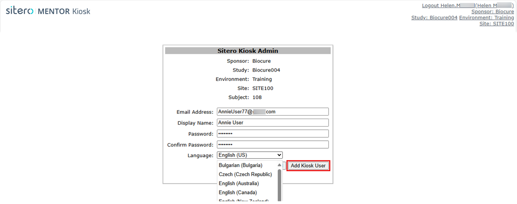Open the Study: Biocure004 link
This screenshot has height=204, width=517.
tap(434, 17)
